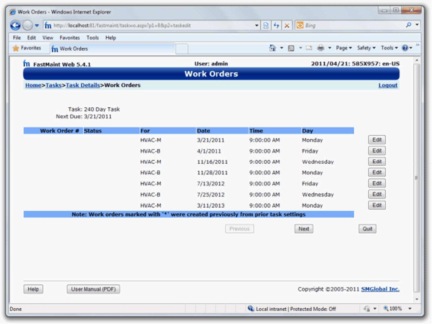Expand the feeds dropdown arrow
The image size is (432, 324).
click(300, 48)
